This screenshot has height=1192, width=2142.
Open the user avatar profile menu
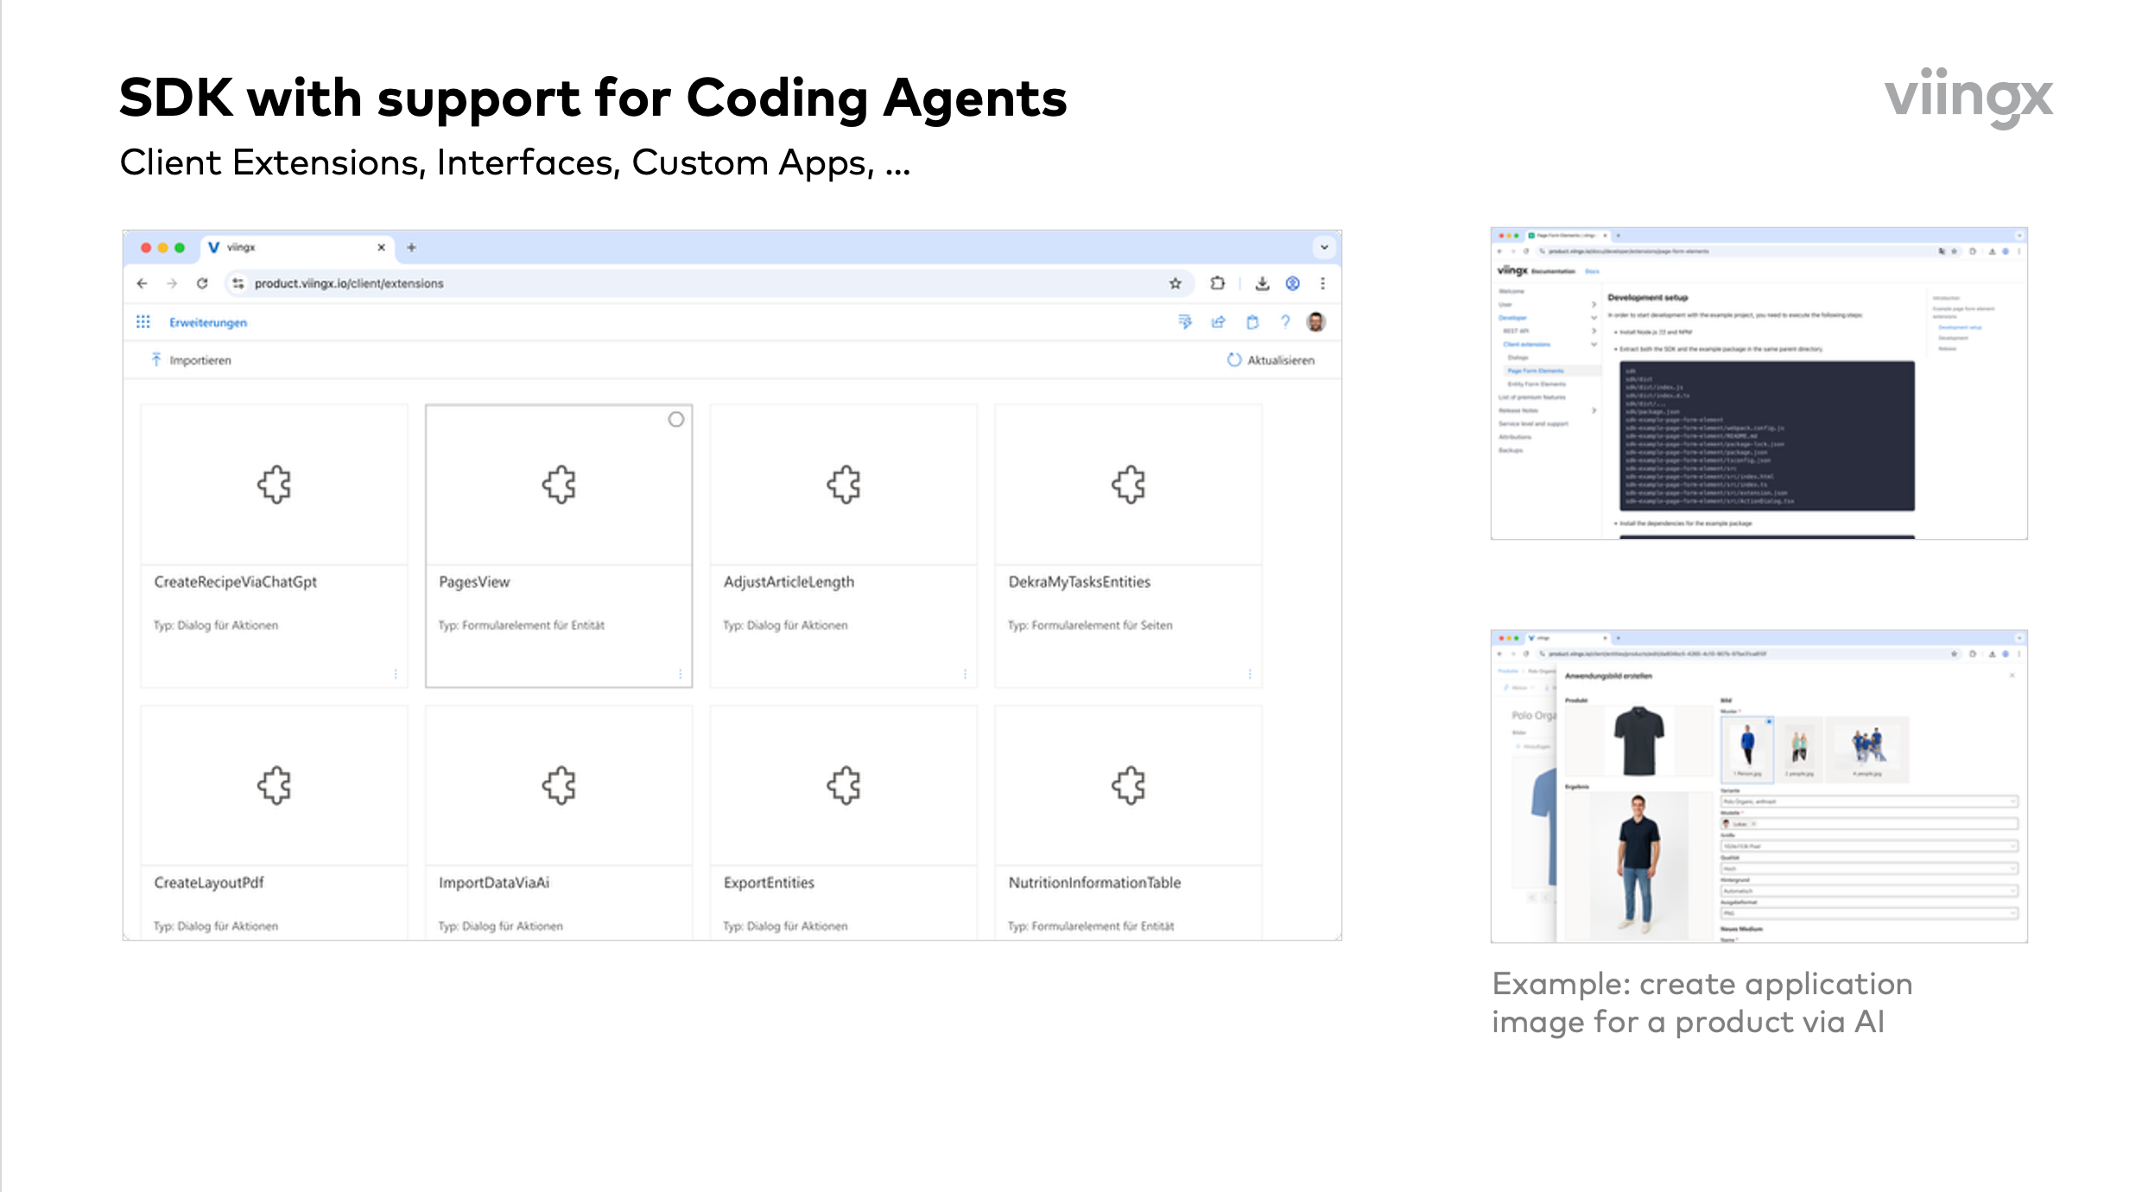tap(1316, 322)
